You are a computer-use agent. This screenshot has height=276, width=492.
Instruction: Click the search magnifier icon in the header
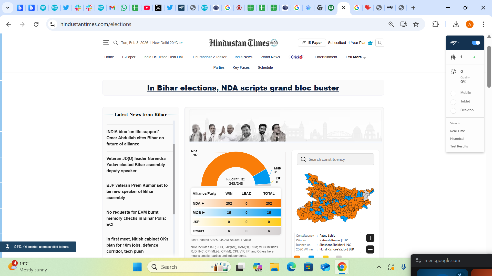pos(116,42)
